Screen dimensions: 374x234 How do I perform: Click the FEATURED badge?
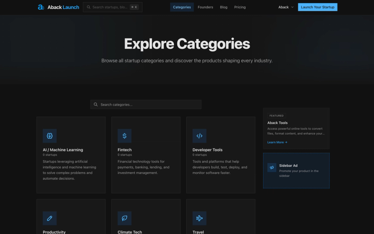pos(276,116)
